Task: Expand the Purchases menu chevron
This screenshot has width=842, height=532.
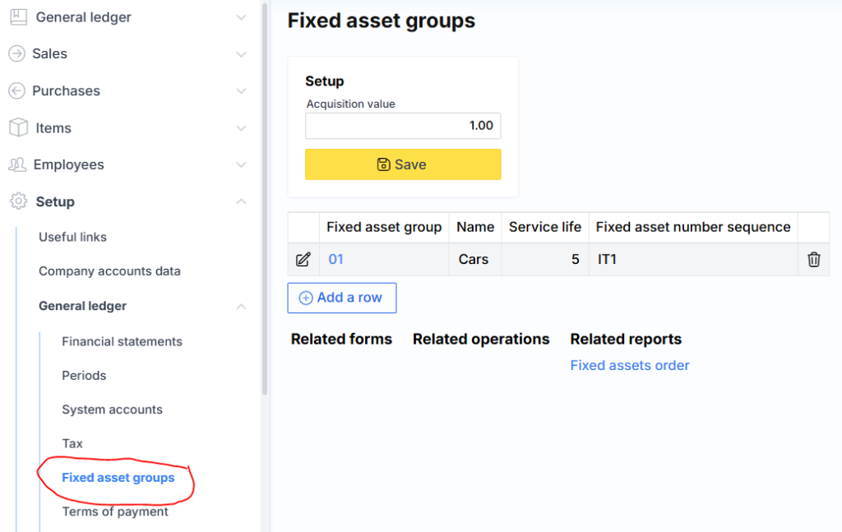Action: coord(241,91)
